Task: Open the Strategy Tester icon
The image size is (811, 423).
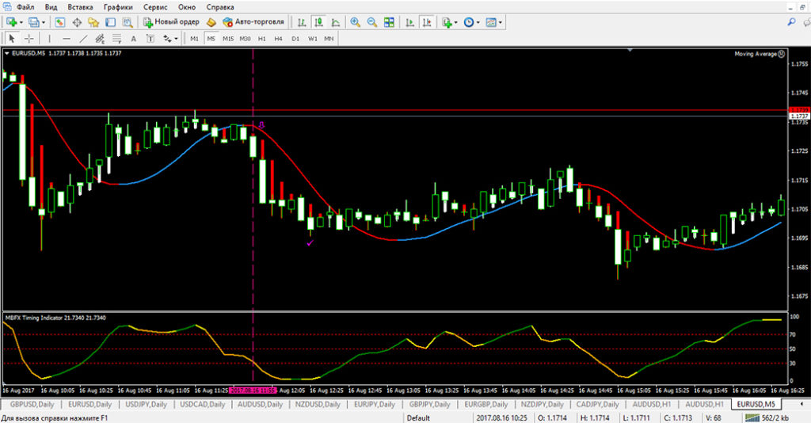Action: click(x=128, y=22)
